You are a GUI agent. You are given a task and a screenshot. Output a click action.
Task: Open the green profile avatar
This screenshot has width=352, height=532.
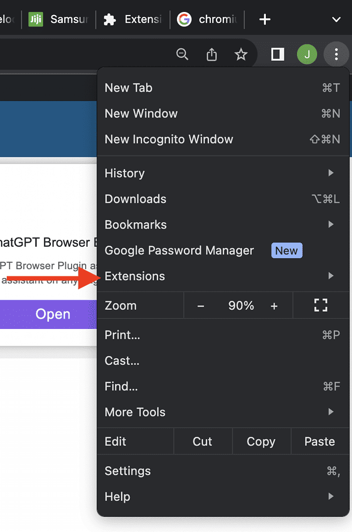(307, 54)
